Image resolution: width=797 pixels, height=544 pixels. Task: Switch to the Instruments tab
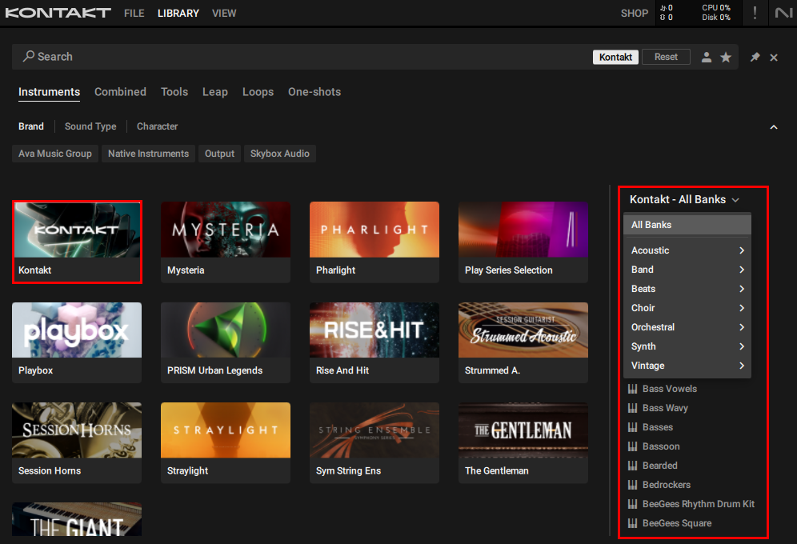click(x=50, y=92)
